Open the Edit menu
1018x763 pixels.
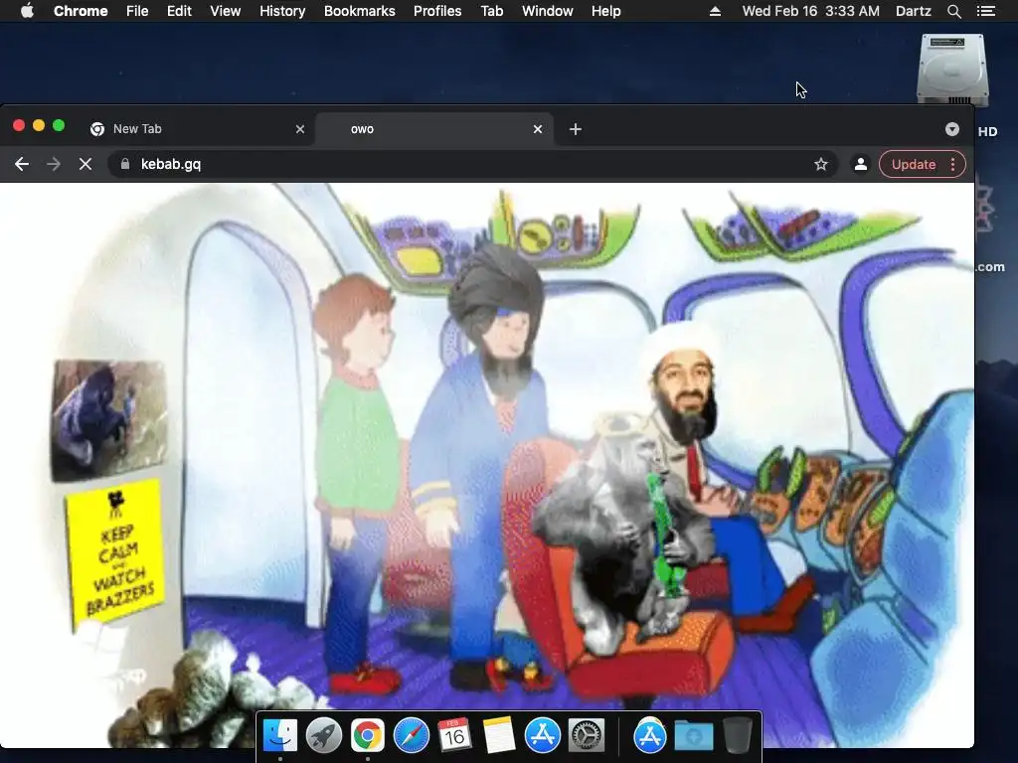pyautogui.click(x=179, y=11)
